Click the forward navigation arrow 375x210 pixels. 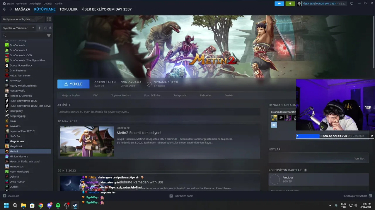click(11, 9)
